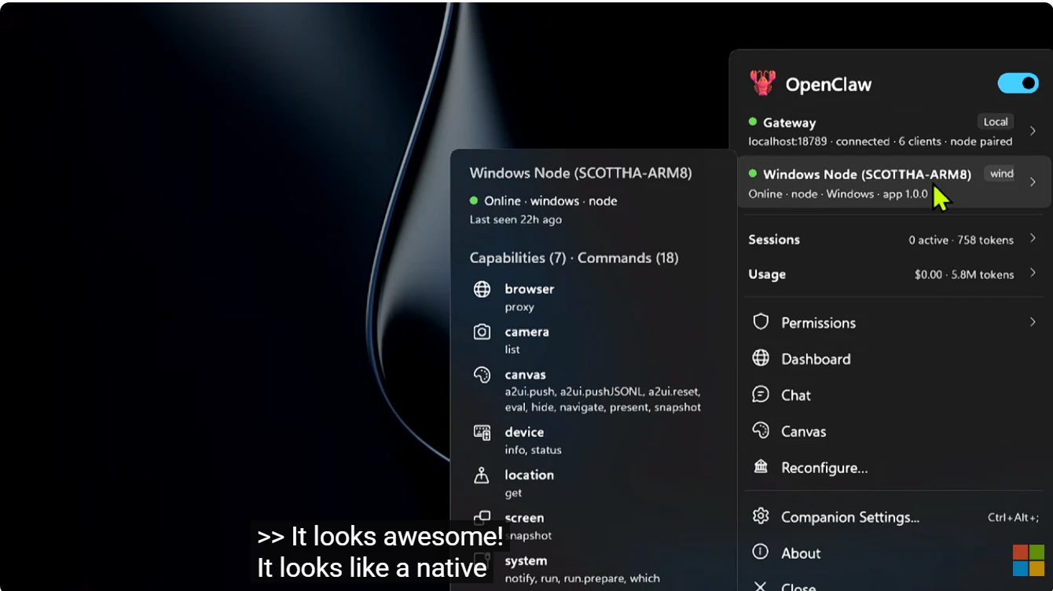The width and height of the screenshot is (1053, 591).
Task: Open the Permissions submenu chevron
Action: coord(1033,321)
